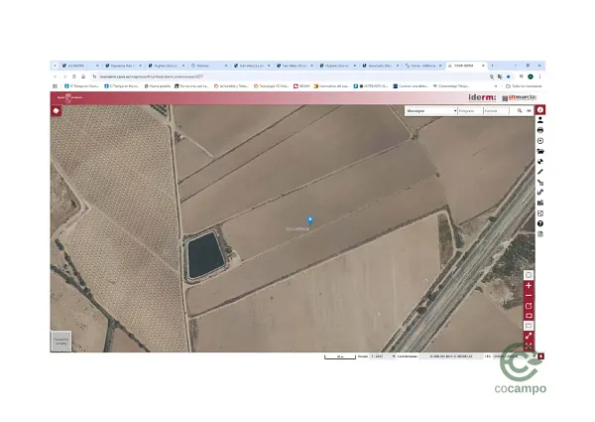Screen dimensions: 595x422
Task: Click the coordinates readout in the status bar
Action: (x=450, y=356)
